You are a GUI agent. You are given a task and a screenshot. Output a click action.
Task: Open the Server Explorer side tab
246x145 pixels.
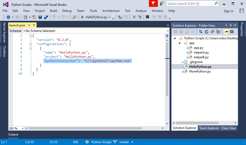pyautogui.click(x=4, y=32)
